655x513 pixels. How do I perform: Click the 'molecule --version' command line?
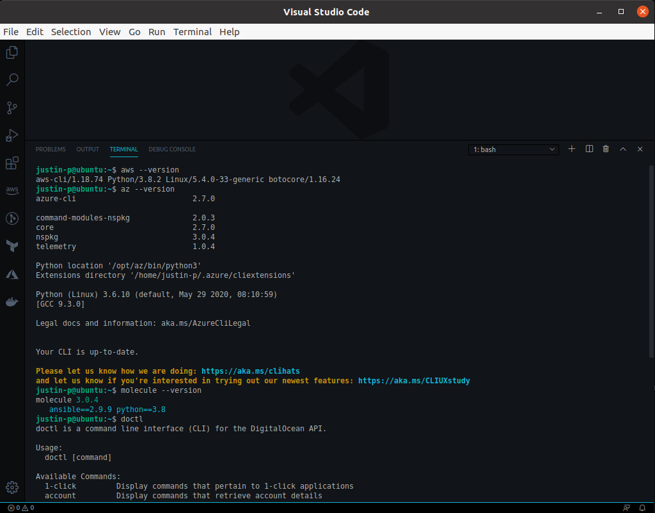click(x=118, y=390)
